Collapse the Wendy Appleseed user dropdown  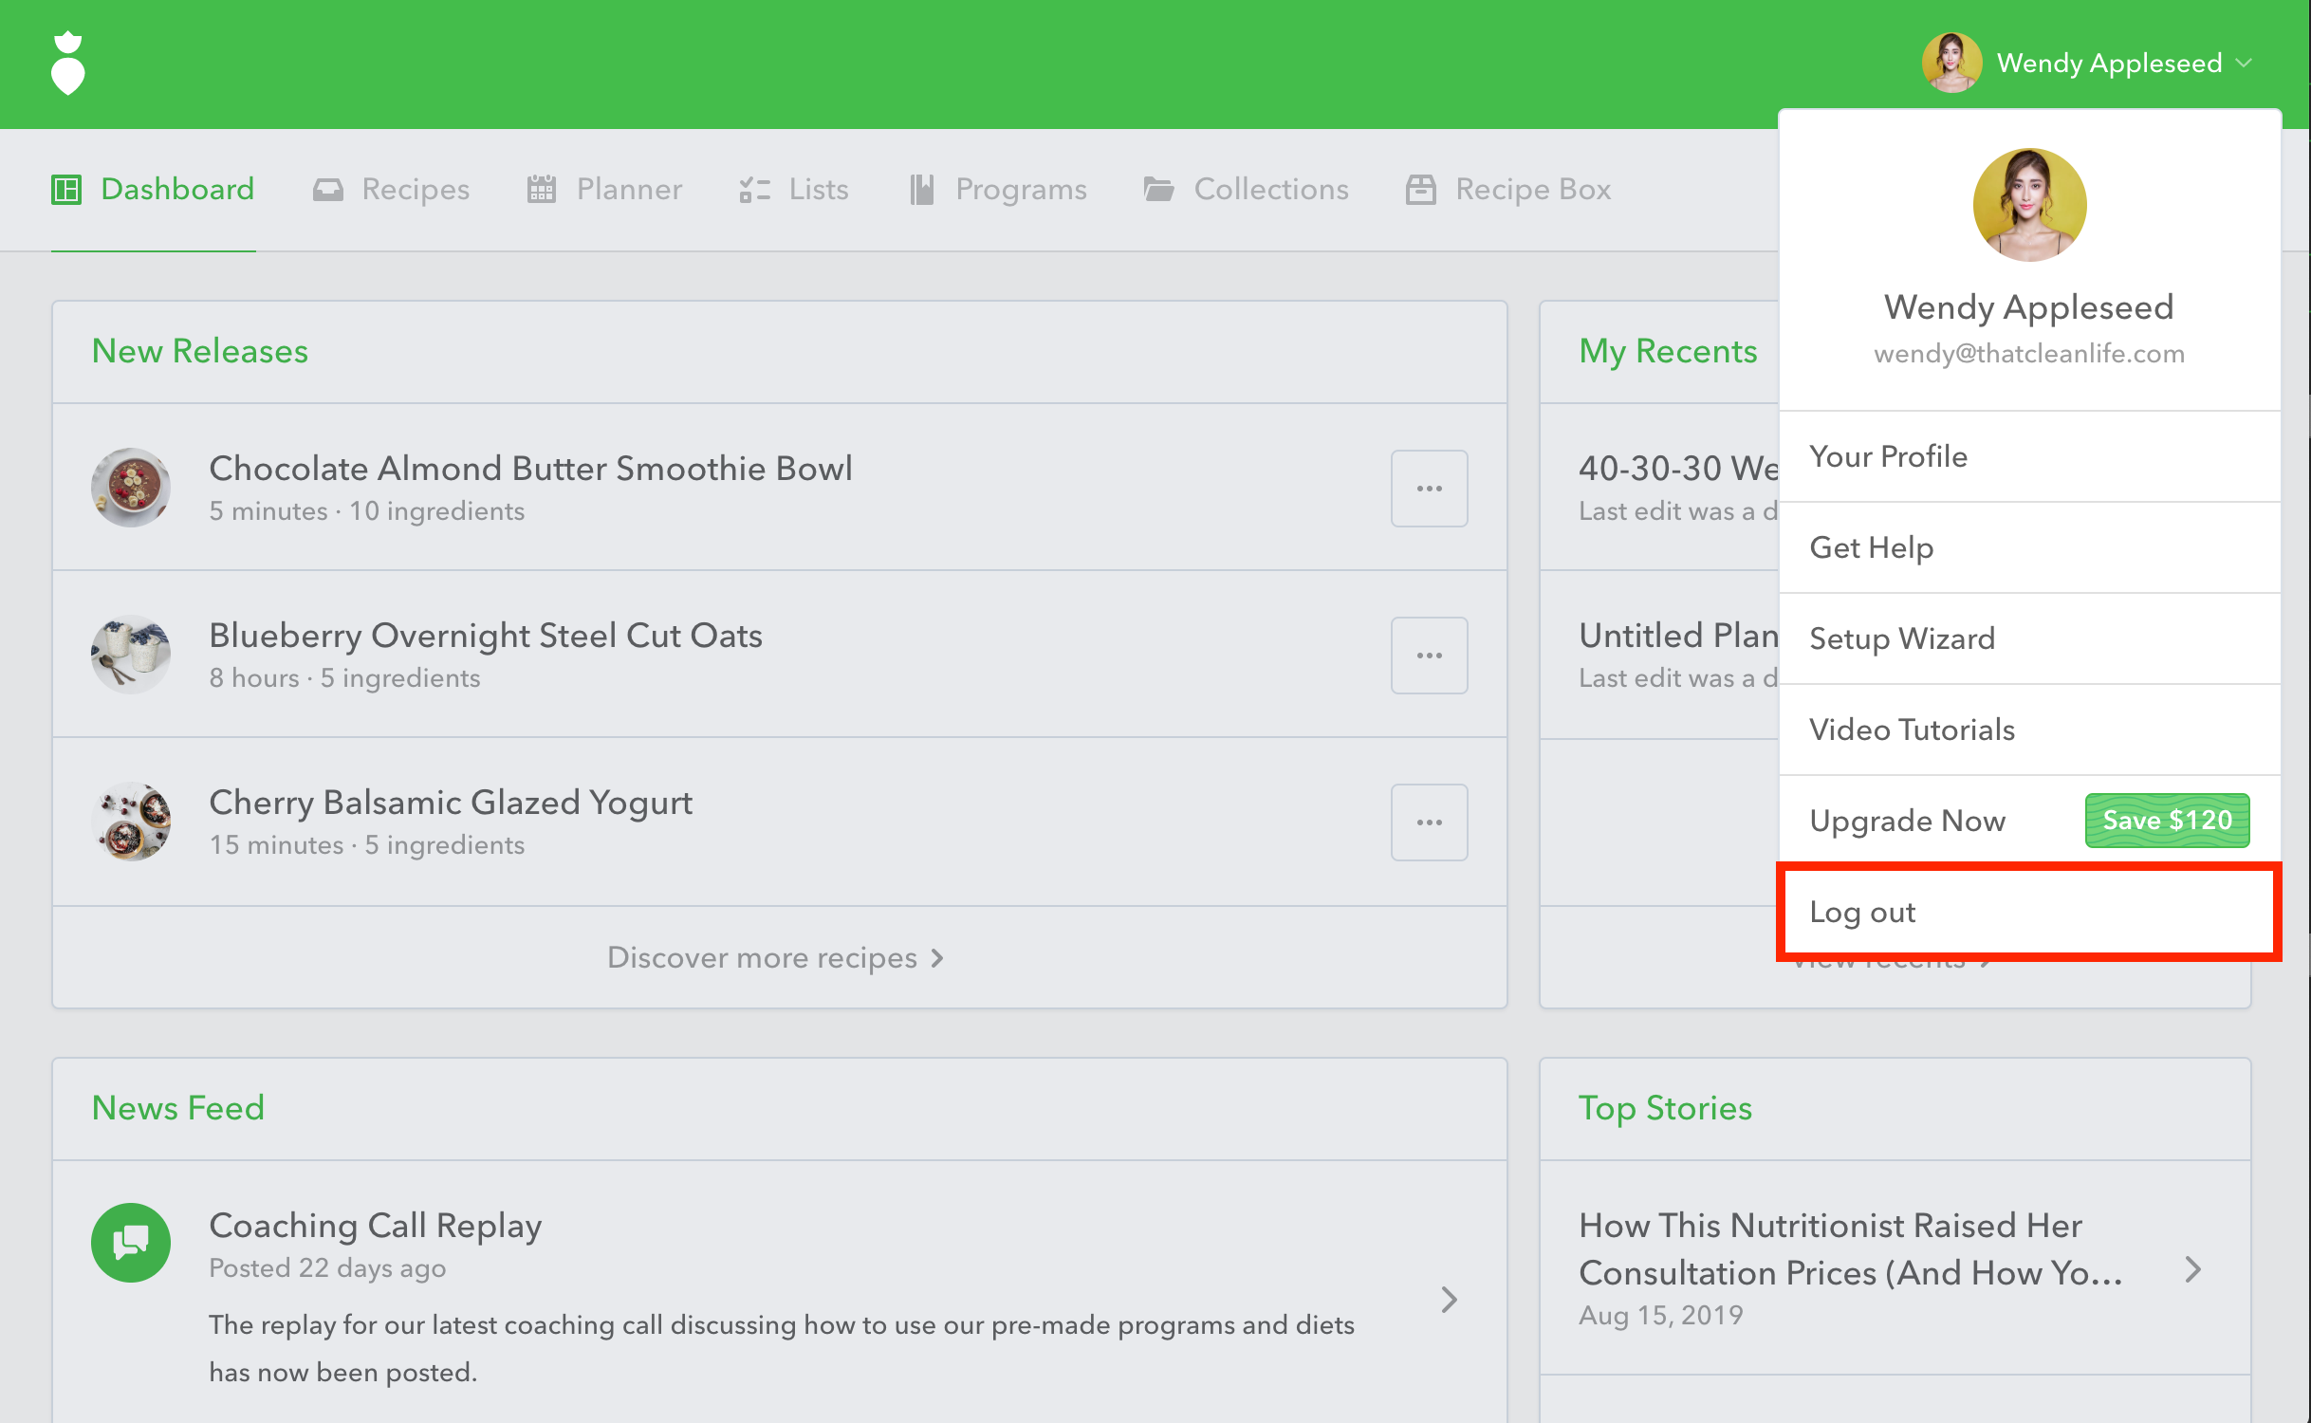click(x=2244, y=64)
